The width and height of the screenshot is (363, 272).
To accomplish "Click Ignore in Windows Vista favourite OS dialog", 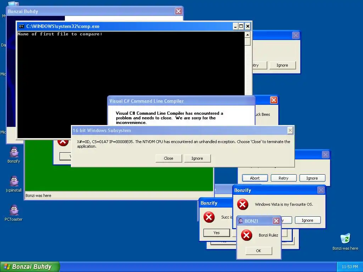I will point(307,220).
